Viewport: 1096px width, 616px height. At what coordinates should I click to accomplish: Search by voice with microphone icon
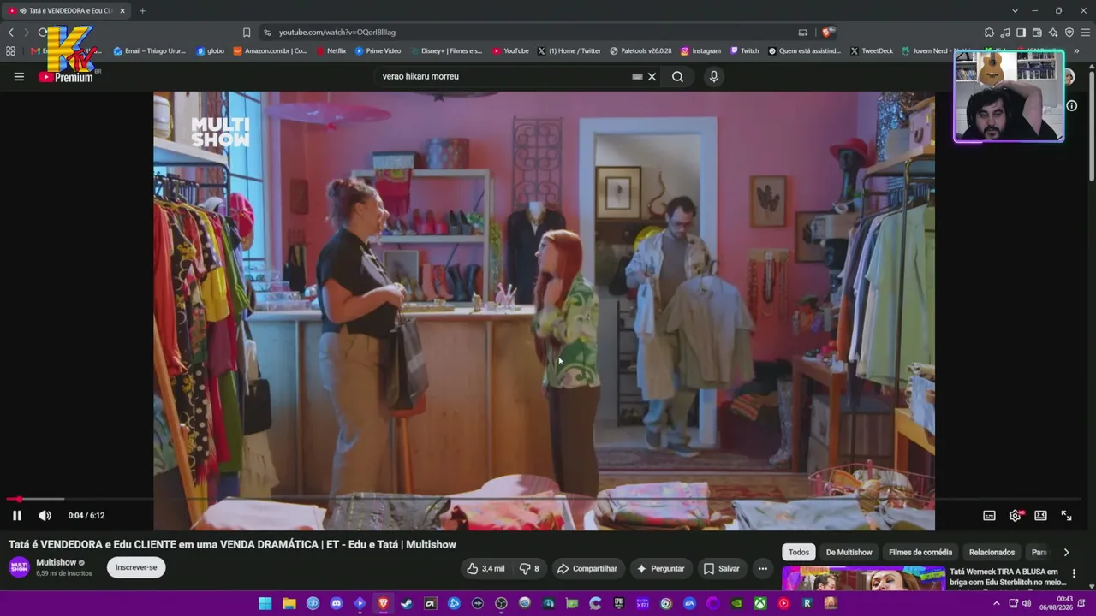tap(713, 76)
